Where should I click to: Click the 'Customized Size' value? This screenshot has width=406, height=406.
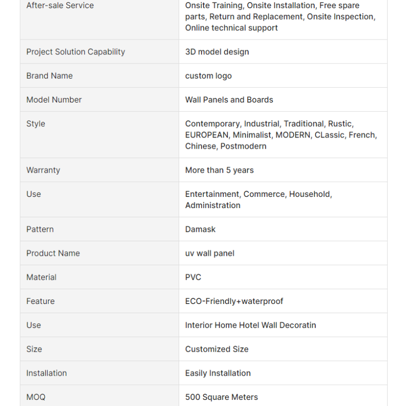pyautogui.click(x=217, y=349)
